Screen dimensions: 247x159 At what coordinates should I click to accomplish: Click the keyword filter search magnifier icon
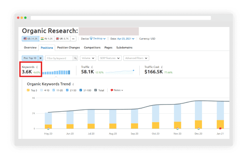(75, 58)
